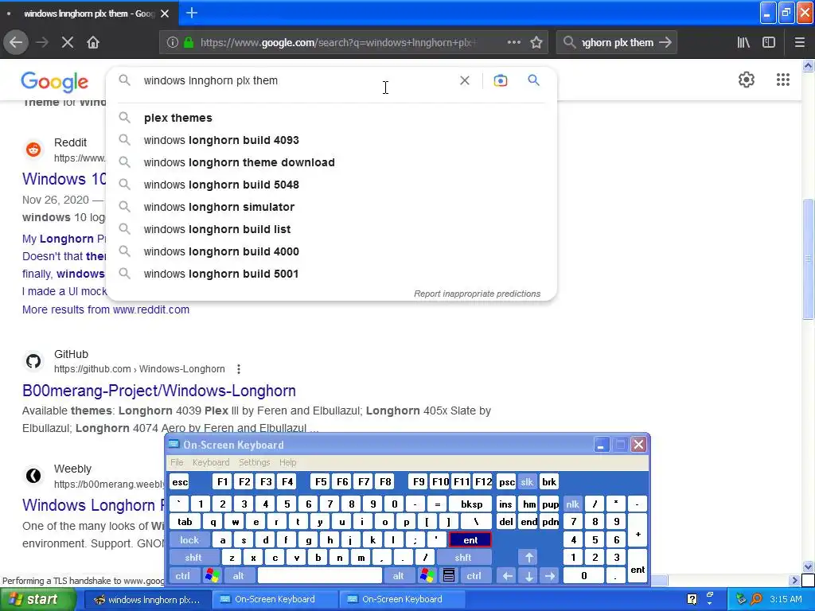
Task: Bookmark this page with the star
Action: point(536,43)
